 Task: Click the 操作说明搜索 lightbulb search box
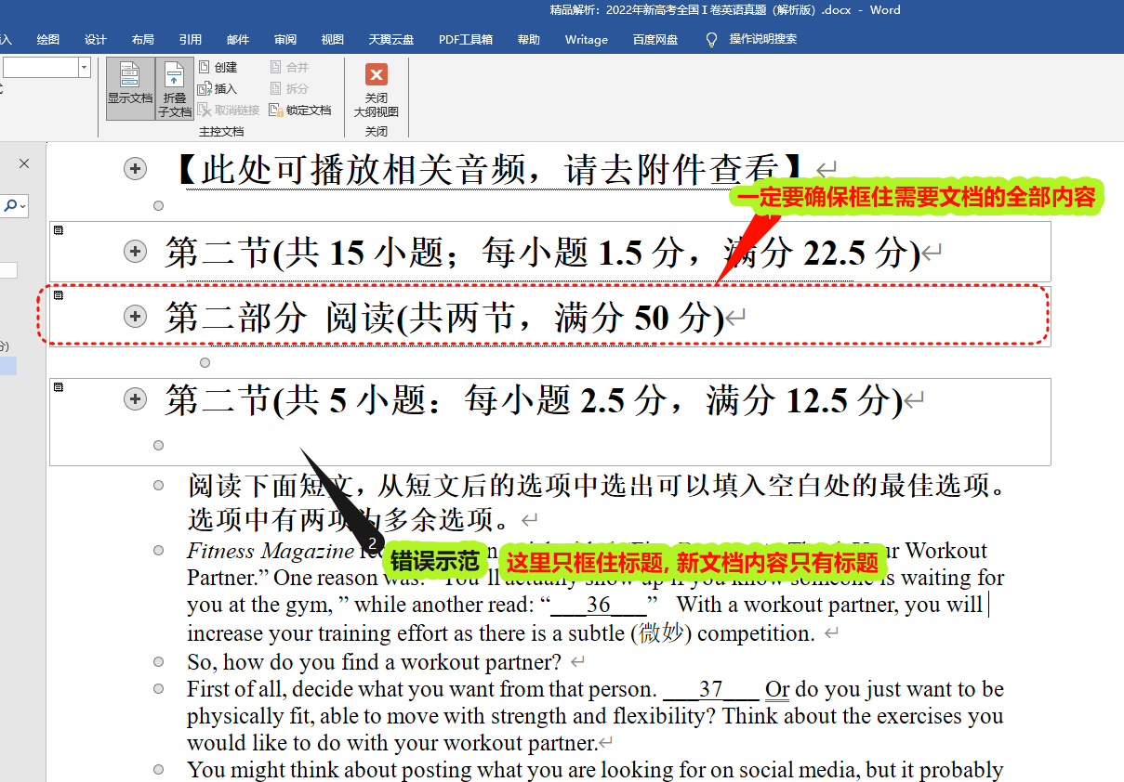click(751, 39)
